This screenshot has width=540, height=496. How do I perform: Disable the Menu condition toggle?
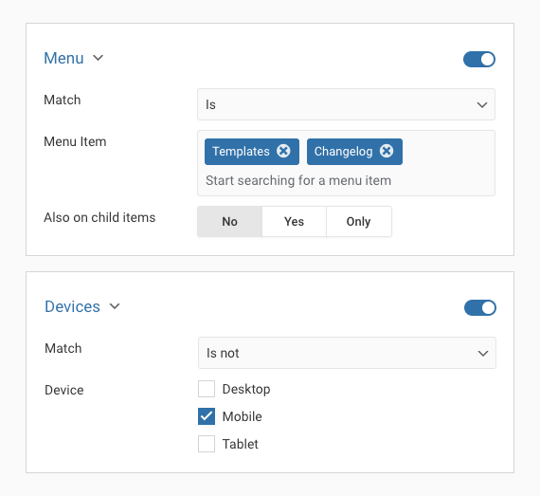pos(479,60)
